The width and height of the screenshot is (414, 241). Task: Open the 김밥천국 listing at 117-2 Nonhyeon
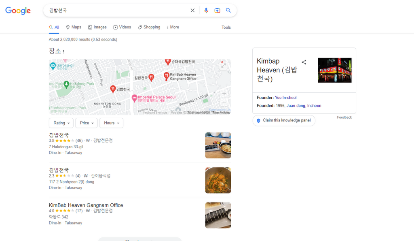point(59,170)
